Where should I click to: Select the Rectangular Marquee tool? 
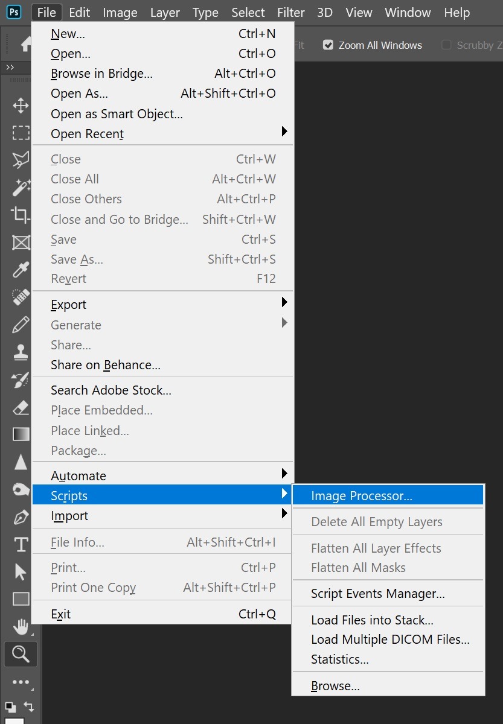point(21,133)
